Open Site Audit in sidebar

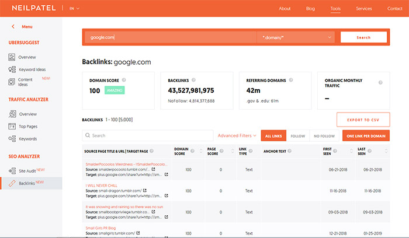27,171
